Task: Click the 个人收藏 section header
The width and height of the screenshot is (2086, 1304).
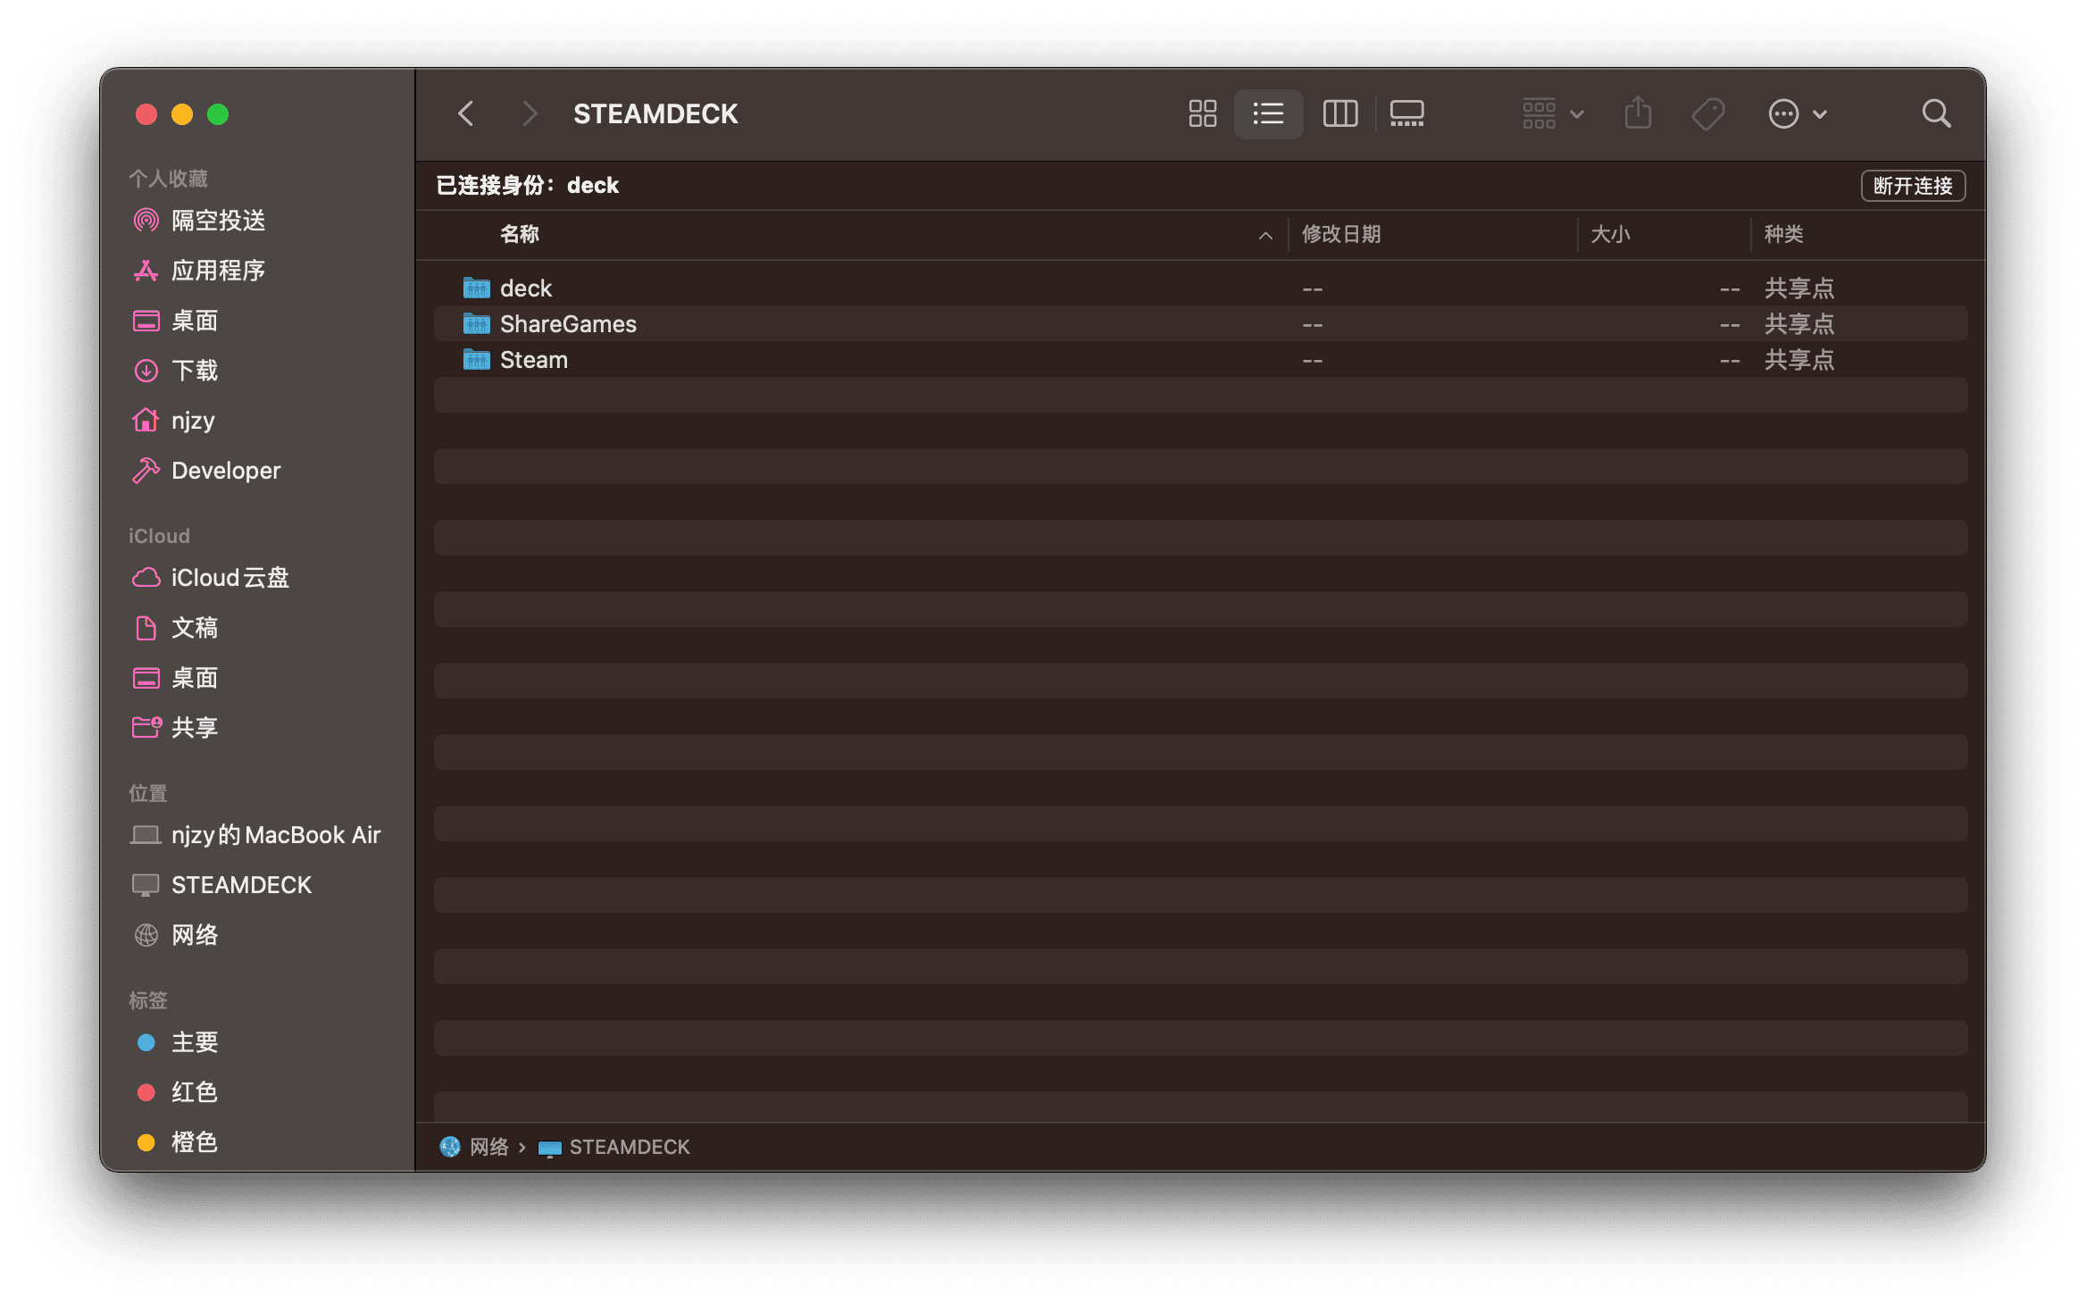Action: click(x=168, y=179)
